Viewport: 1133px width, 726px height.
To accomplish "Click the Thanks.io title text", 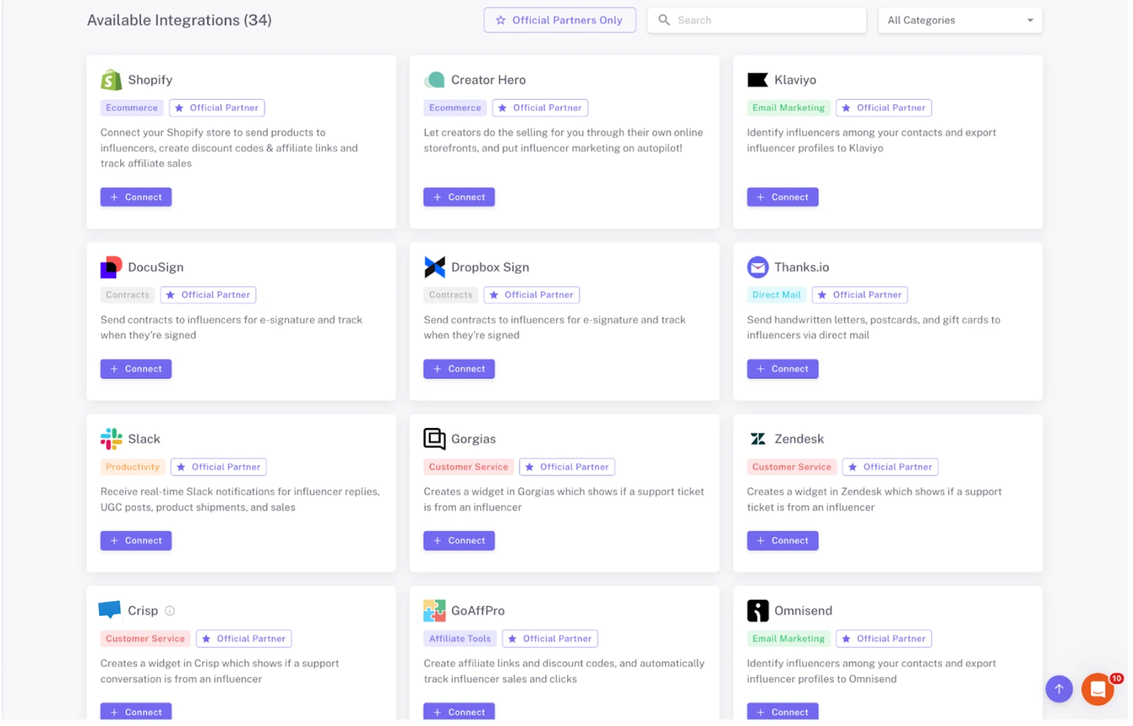I will [x=802, y=267].
